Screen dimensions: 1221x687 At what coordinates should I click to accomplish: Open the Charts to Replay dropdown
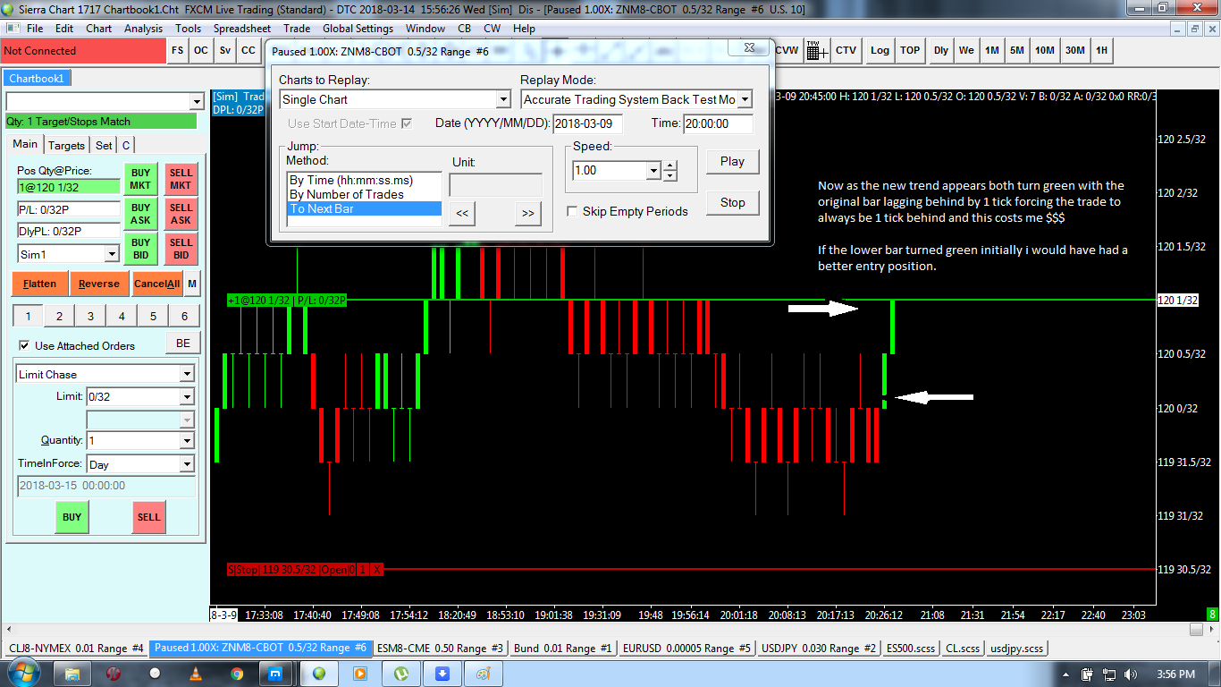point(503,99)
